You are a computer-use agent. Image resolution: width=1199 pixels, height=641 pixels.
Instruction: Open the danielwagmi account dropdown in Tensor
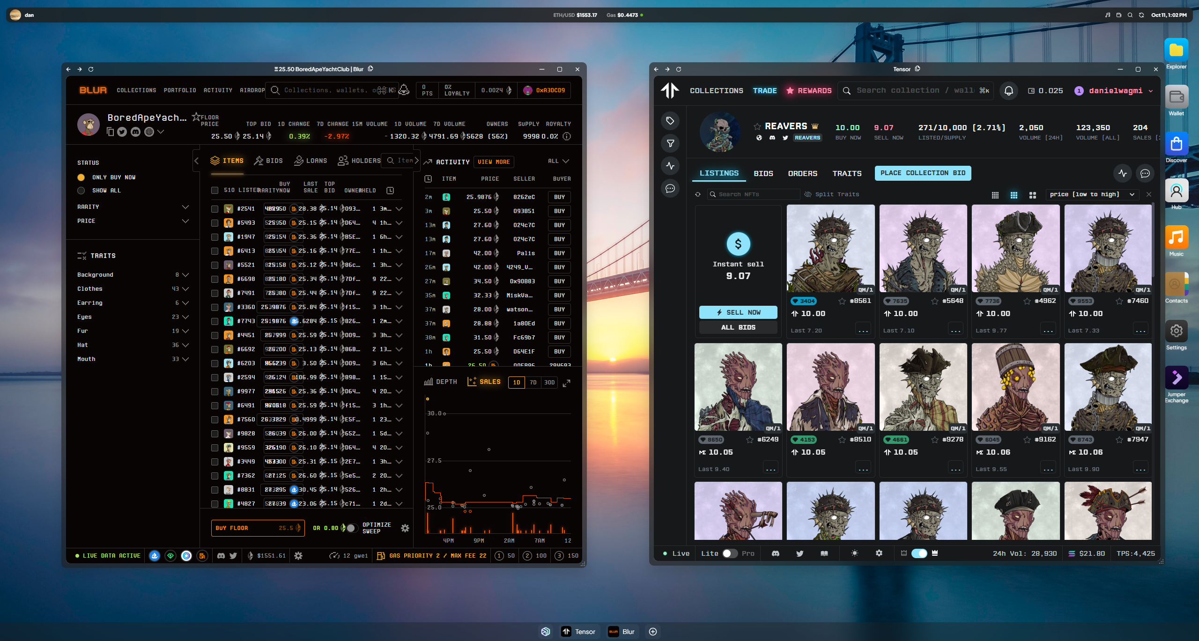click(x=1151, y=91)
